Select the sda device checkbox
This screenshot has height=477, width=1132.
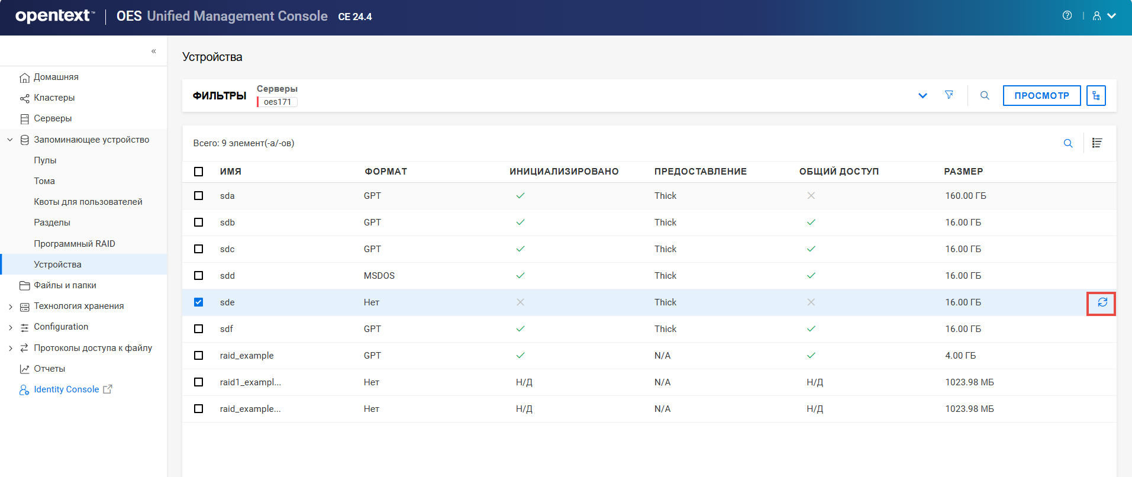[199, 196]
